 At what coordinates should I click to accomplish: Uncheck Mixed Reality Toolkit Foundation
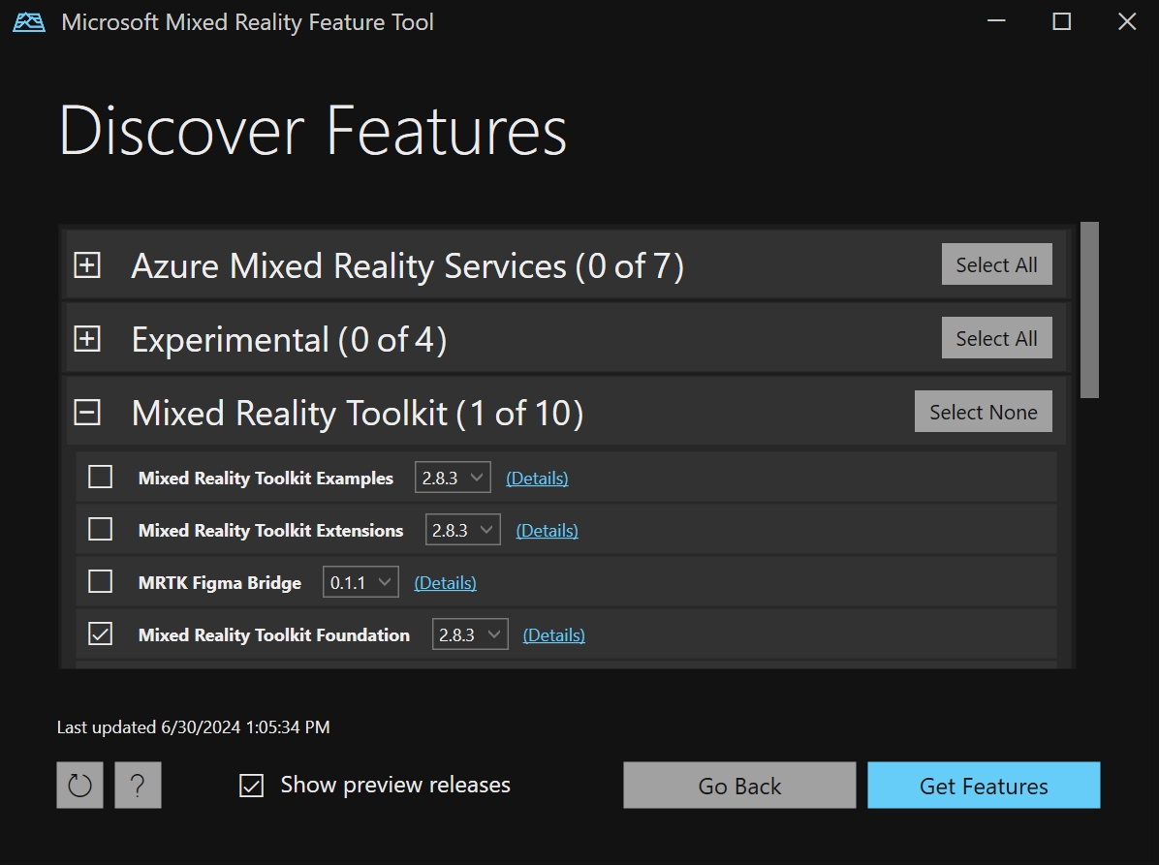click(100, 634)
